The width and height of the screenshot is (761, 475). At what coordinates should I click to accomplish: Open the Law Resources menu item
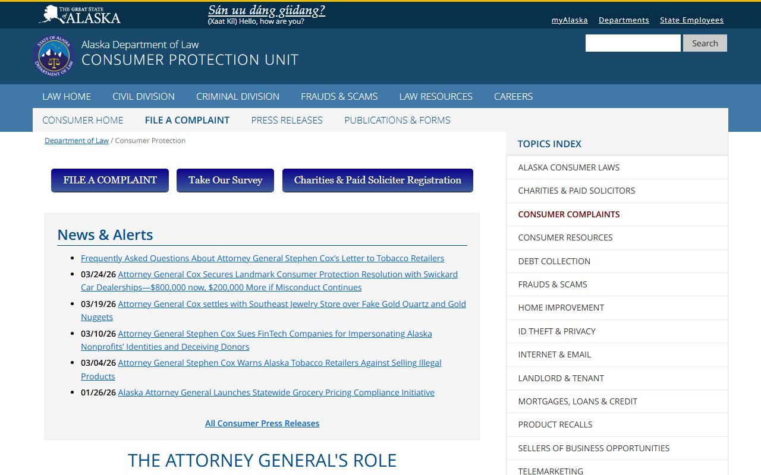pyautogui.click(x=436, y=96)
